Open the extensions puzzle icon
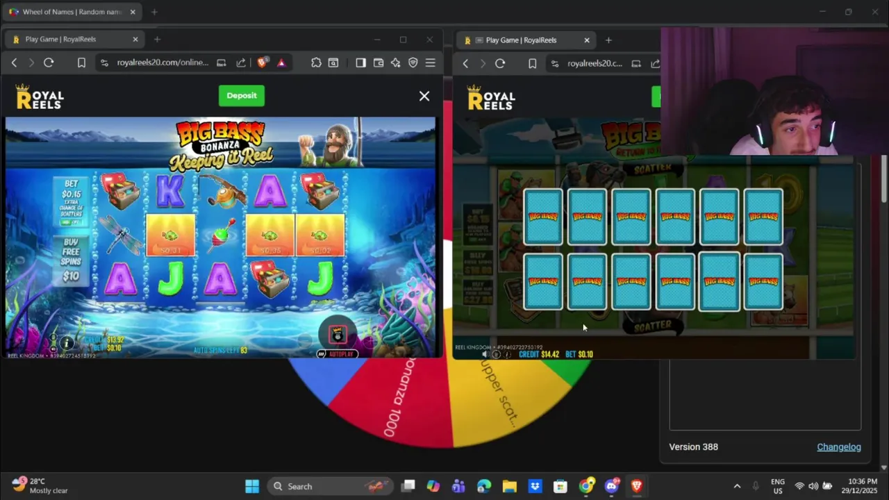Screen dimensions: 889x500 (x=316, y=62)
